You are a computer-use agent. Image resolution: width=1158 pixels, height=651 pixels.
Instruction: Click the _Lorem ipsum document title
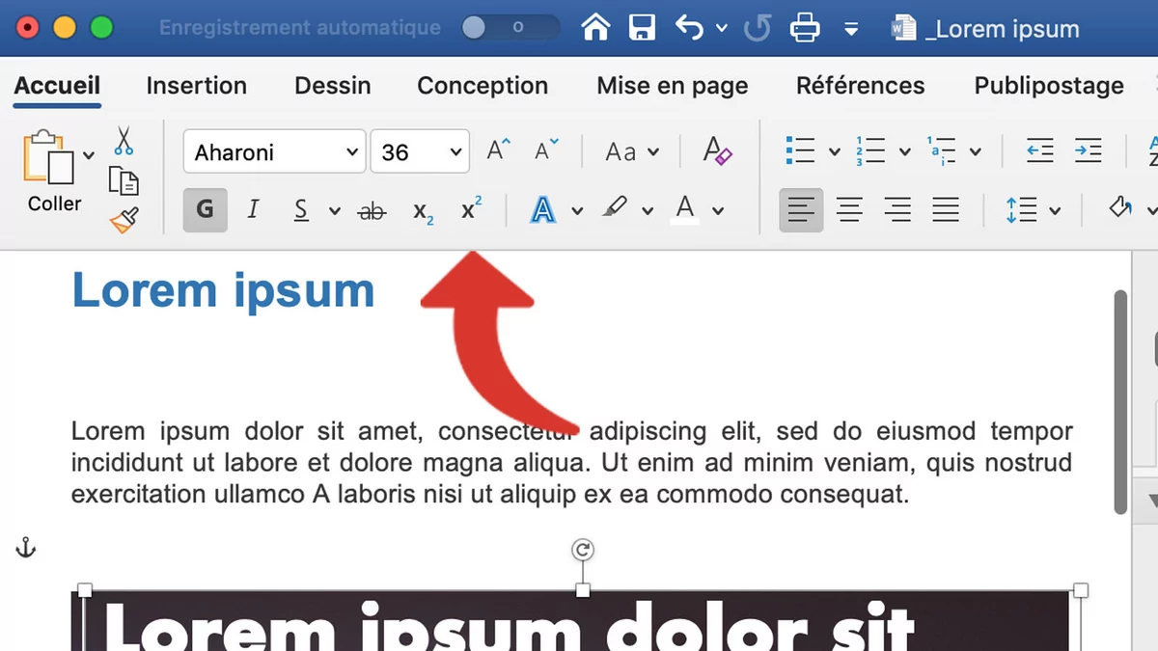[x=1002, y=29]
